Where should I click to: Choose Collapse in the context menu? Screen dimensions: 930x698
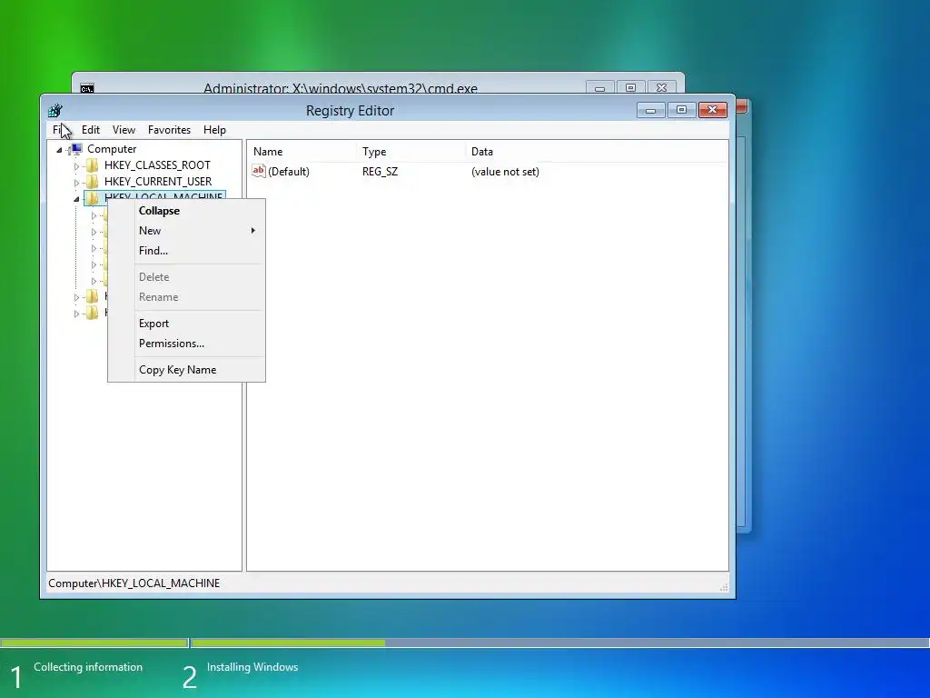pyautogui.click(x=186, y=211)
